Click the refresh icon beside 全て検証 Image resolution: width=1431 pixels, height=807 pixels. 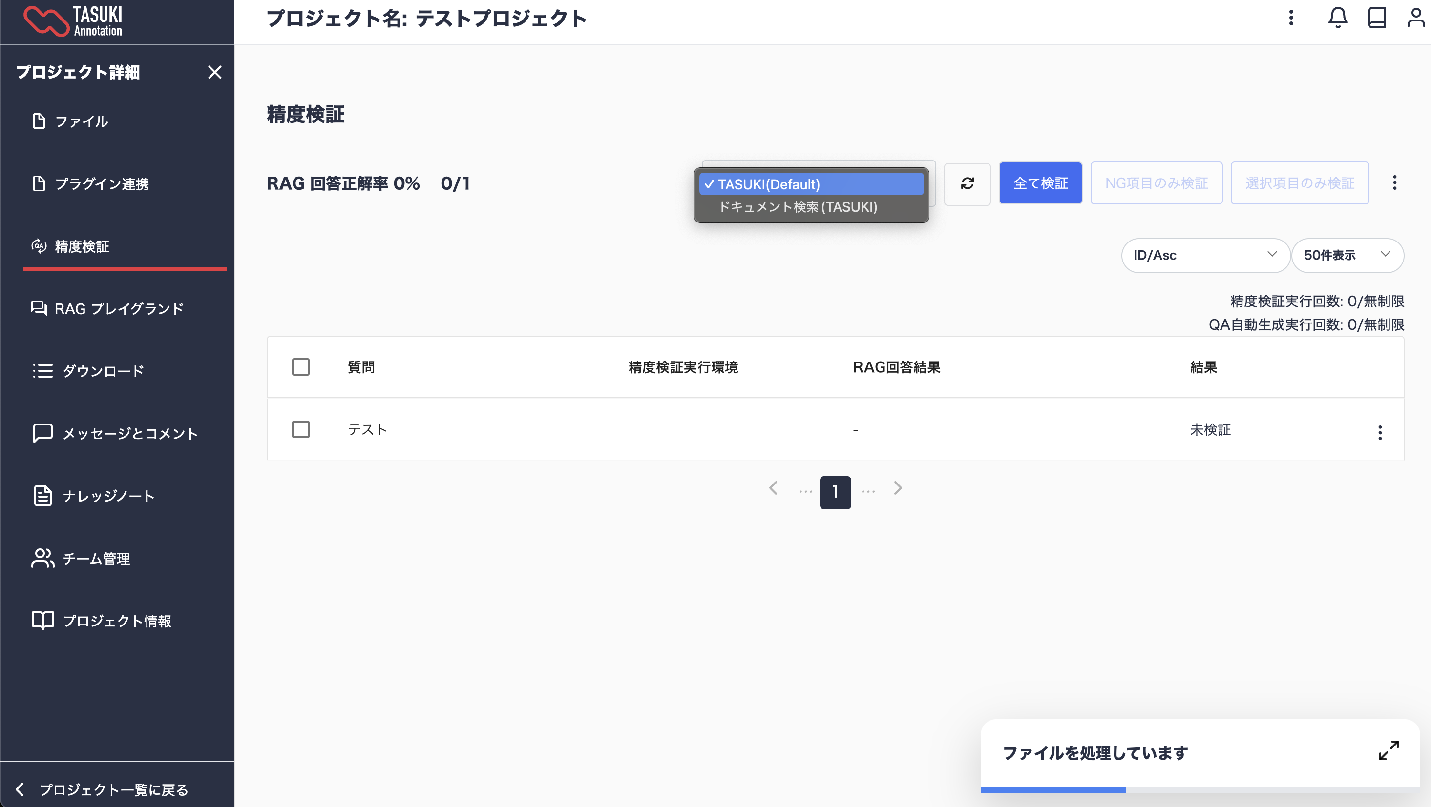click(x=967, y=183)
